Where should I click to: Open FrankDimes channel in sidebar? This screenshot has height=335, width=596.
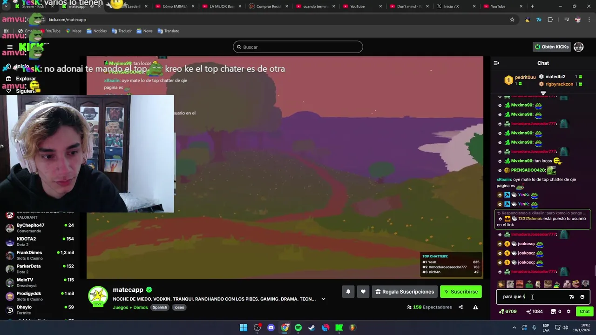click(x=40, y=255)
